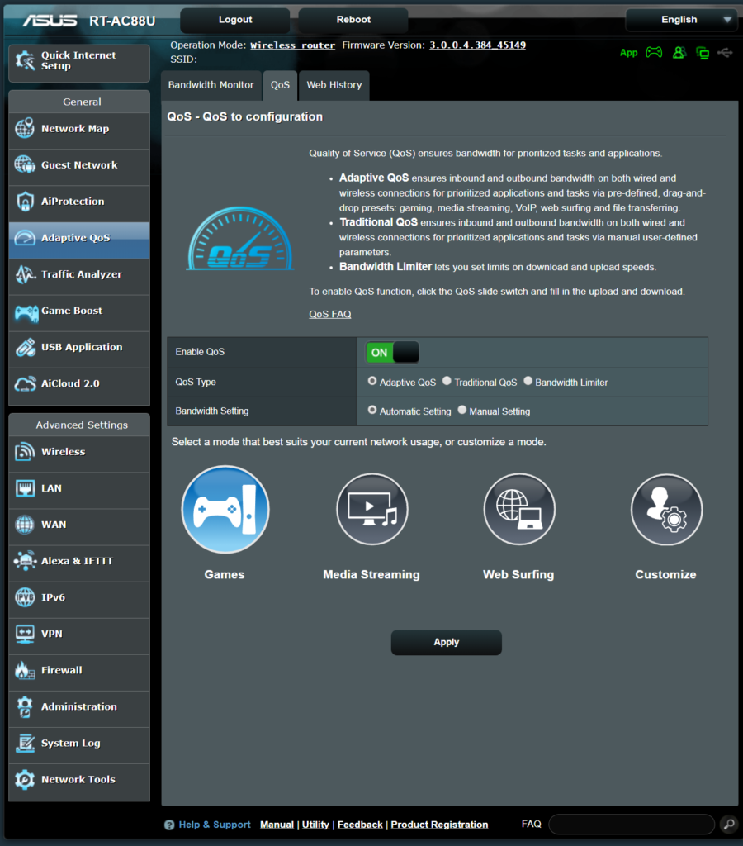Screen dimensions: 743x846
Task: Select the Traditional QoS radio button
Action: coord(447,382)
